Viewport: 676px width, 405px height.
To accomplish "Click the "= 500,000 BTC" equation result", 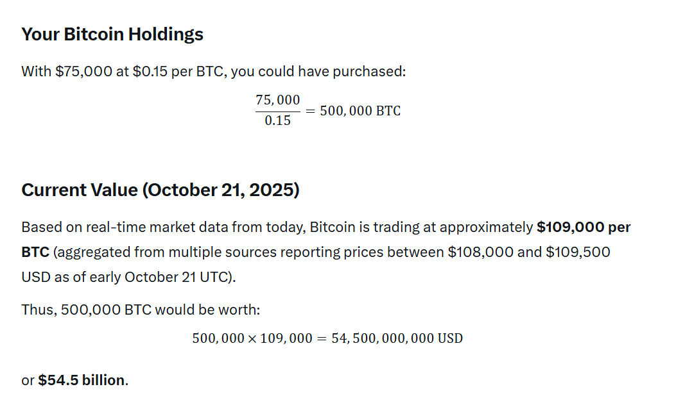I will click(353, 111).
